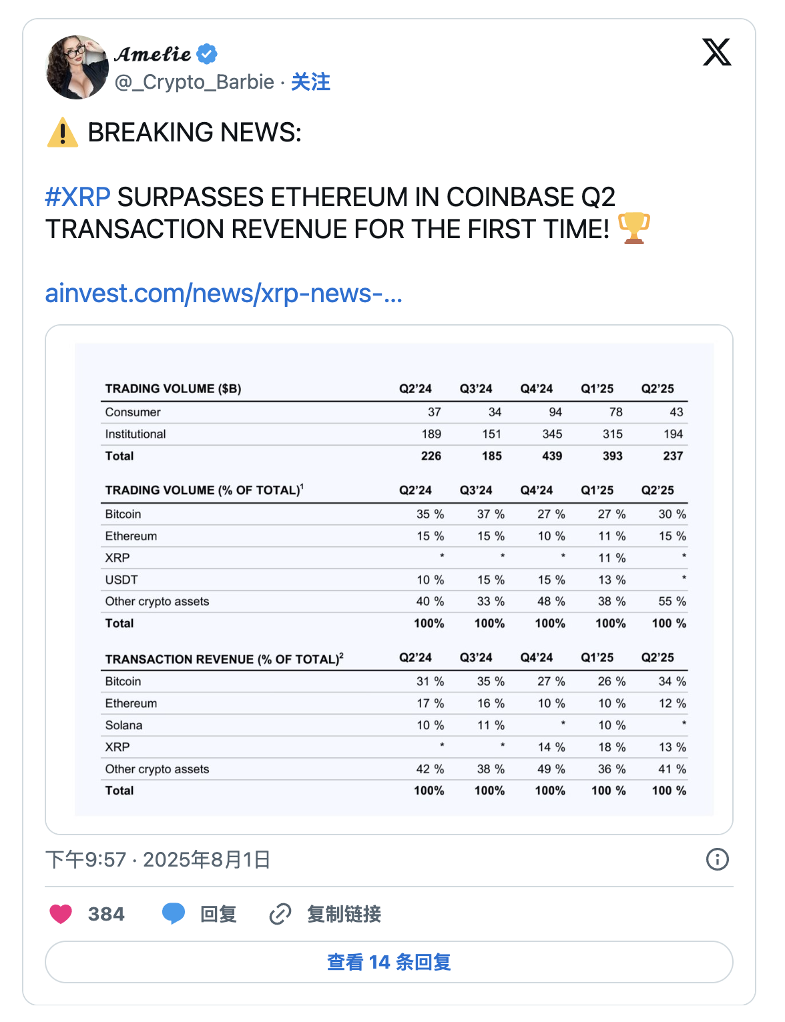Screen dimensions: 785x1022
Task: Click the trophy emoji in tweet
Action: [x=633, y=229]
